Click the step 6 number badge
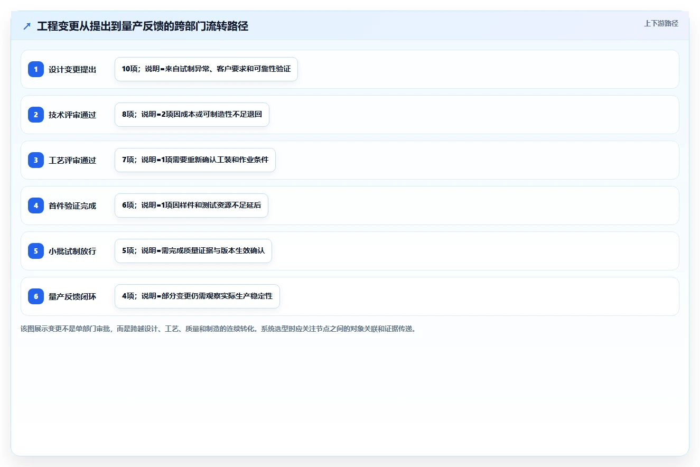Image resolution: width=700 pixels, height=467 pixels. [x=36, y=296]
